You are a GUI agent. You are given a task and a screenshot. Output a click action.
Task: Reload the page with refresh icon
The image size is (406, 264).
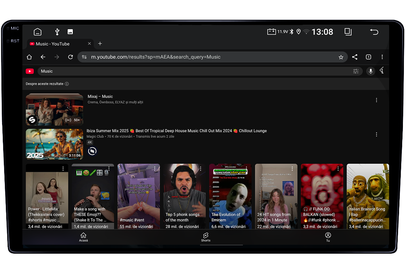point(70,57)
